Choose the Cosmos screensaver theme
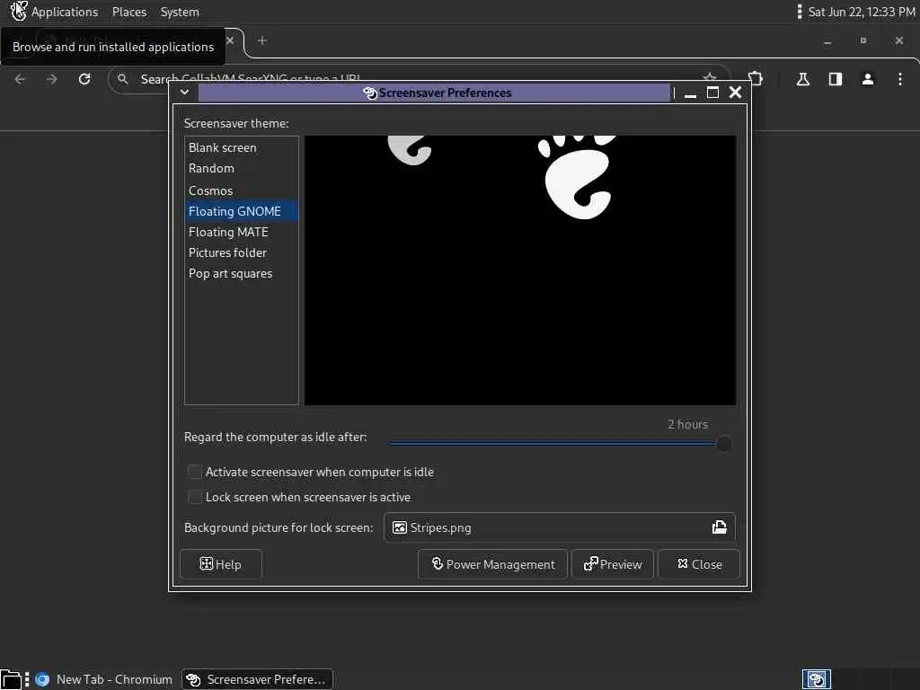 point(241,190)
